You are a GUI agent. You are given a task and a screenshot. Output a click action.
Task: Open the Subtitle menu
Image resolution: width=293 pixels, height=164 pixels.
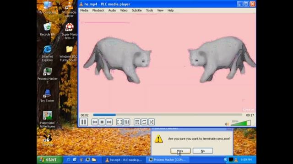tap(136, 10)
